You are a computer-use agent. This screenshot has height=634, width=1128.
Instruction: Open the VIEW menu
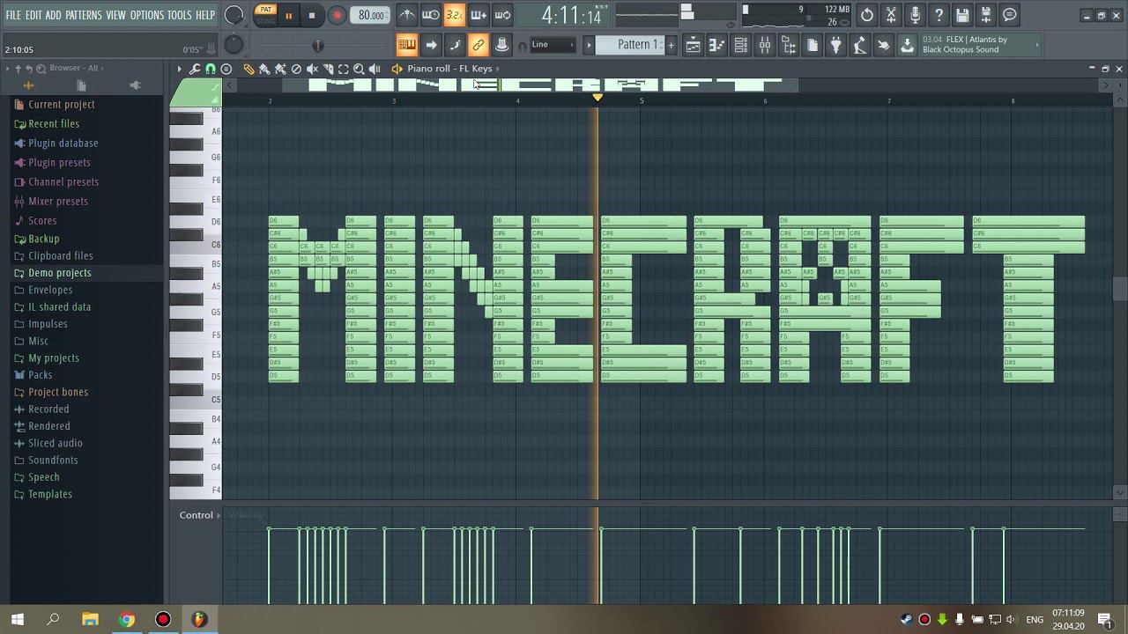(116, 15)
